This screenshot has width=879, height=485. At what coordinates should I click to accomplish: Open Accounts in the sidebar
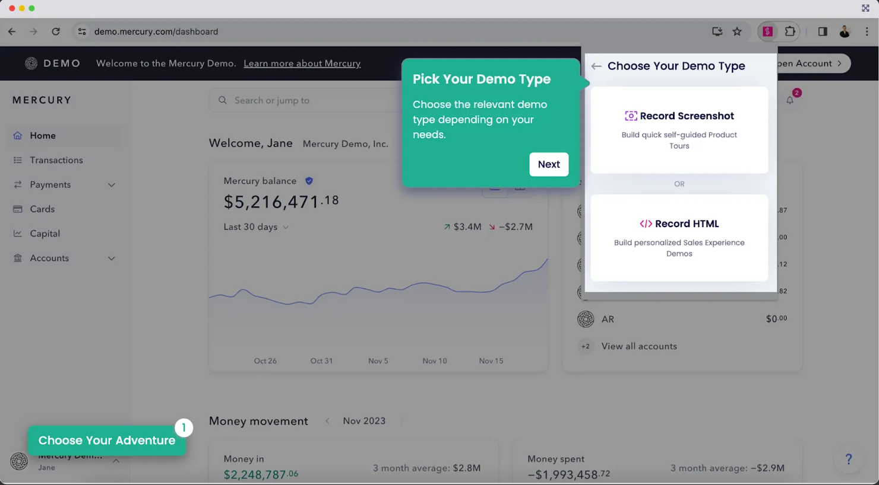[x=64, y=258]
